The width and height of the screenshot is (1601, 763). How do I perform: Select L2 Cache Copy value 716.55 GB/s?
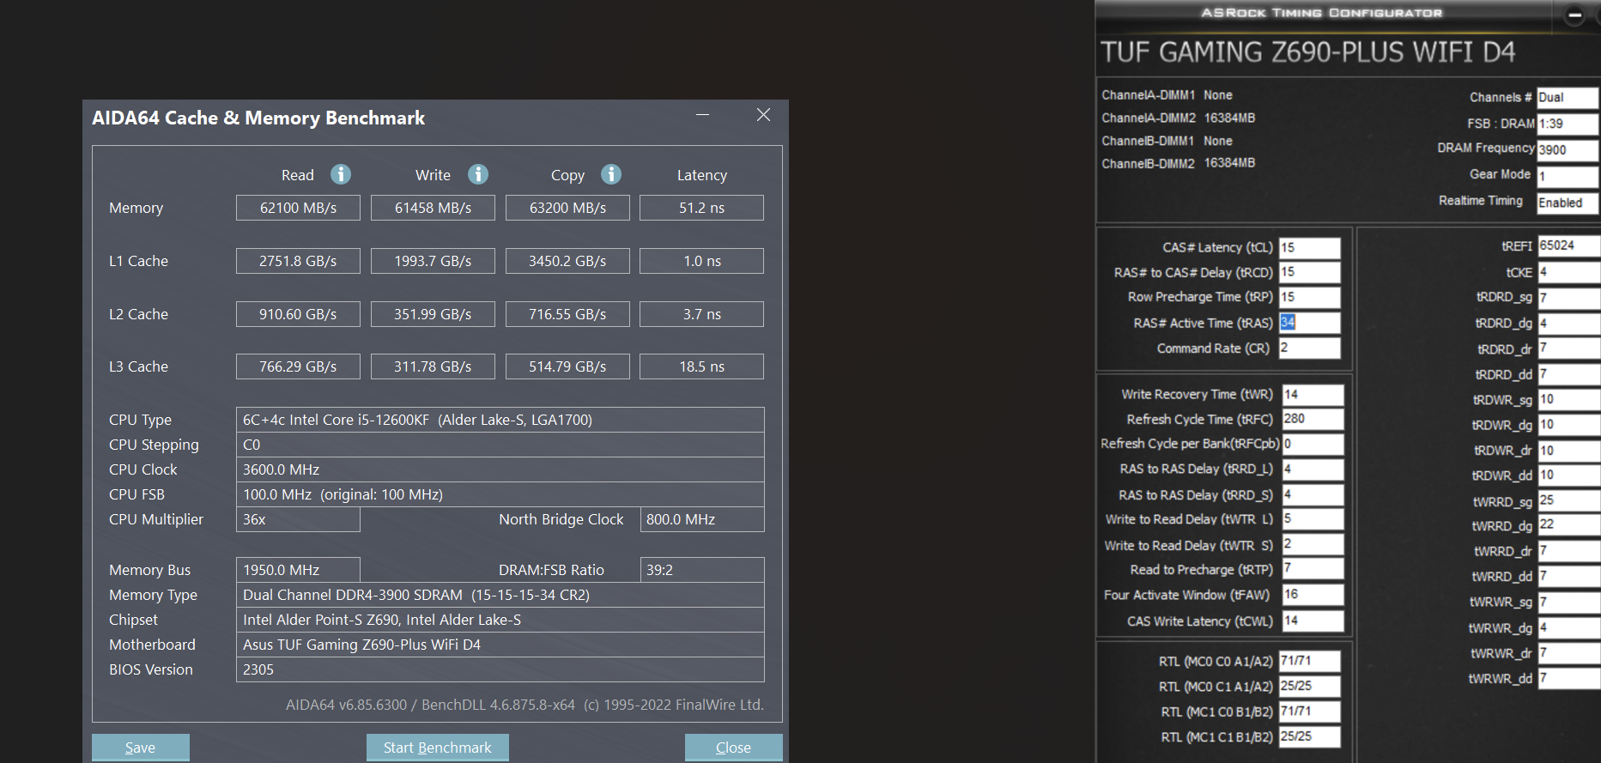567,314
